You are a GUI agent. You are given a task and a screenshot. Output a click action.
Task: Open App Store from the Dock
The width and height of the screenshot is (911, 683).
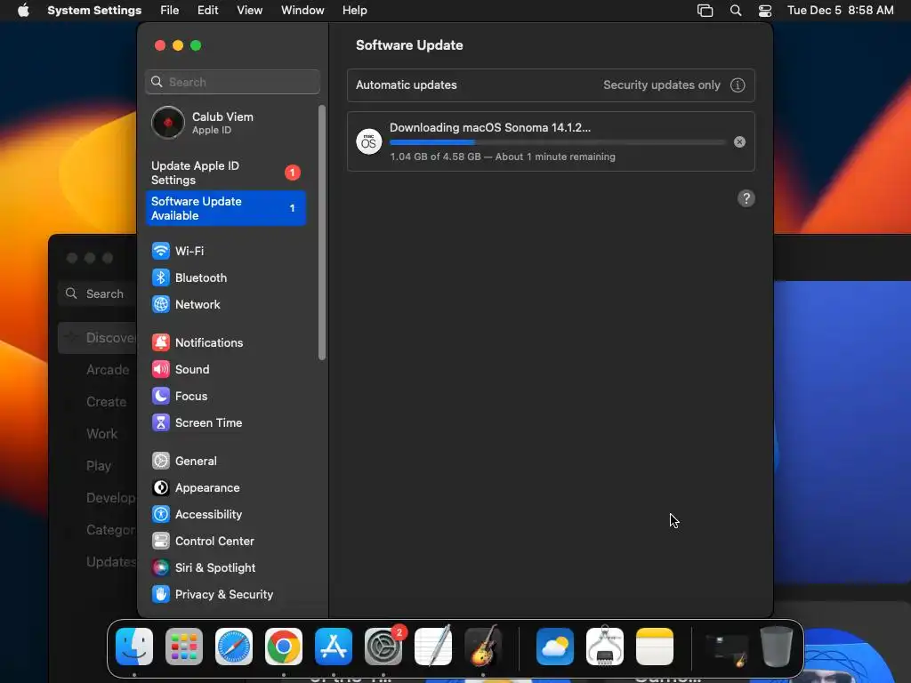pyautogui.click(x=334, y=647)
